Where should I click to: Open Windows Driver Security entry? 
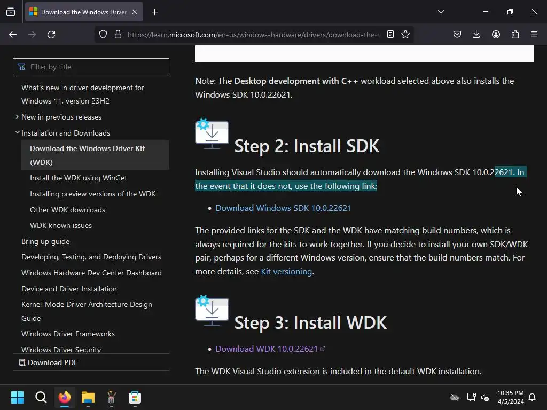pyautogui.click(x=61, y=349)
